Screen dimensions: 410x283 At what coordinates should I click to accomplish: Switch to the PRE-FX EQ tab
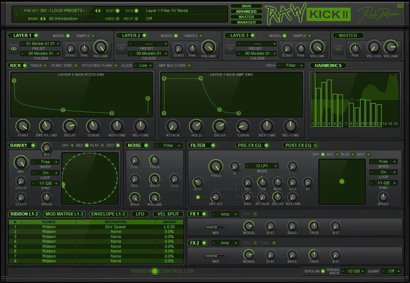[252, 145]
